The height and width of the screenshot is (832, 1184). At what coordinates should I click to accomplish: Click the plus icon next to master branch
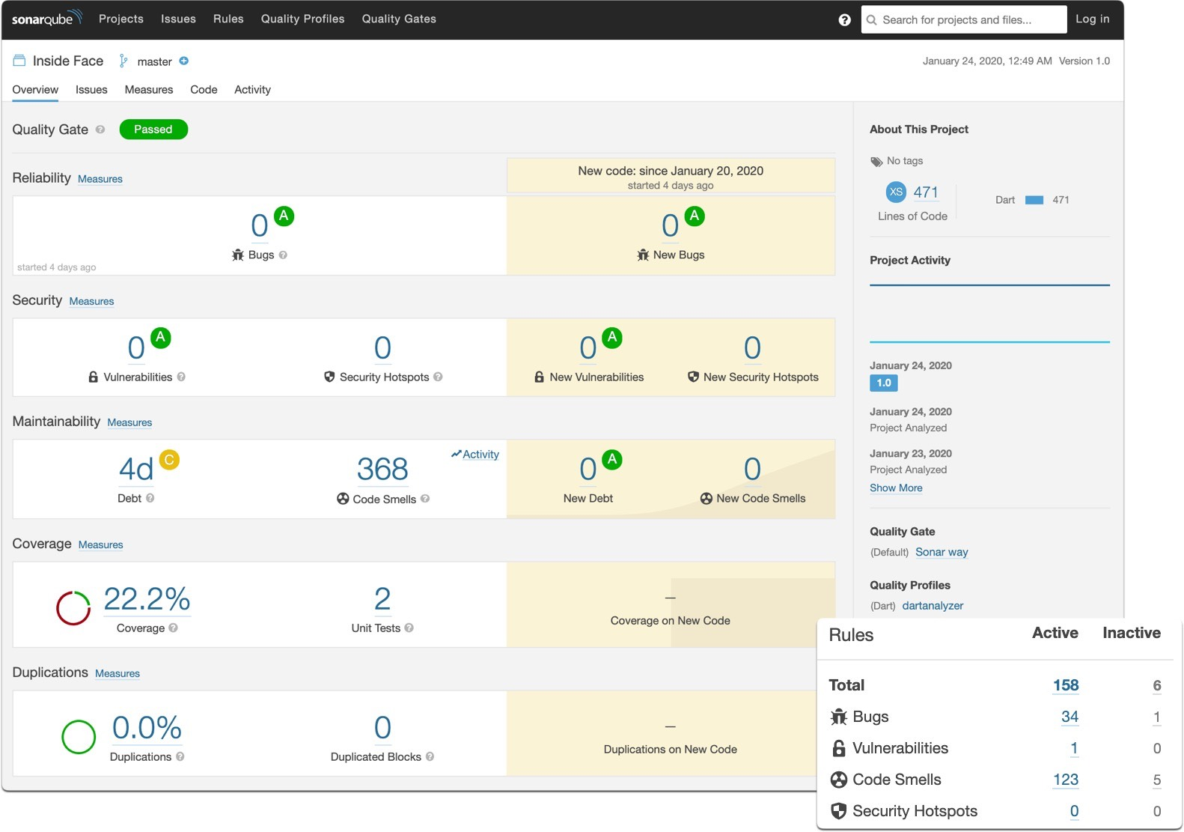point(184,61)
